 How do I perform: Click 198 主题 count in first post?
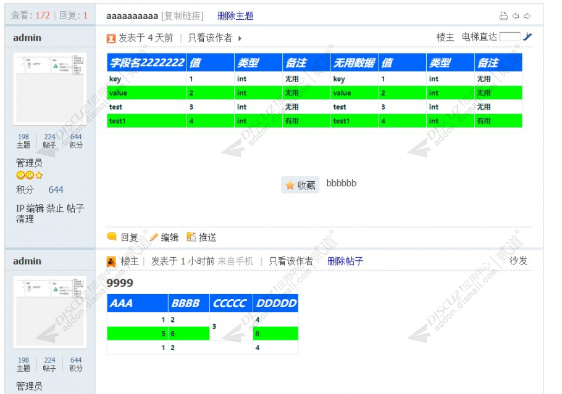point(23,141)
